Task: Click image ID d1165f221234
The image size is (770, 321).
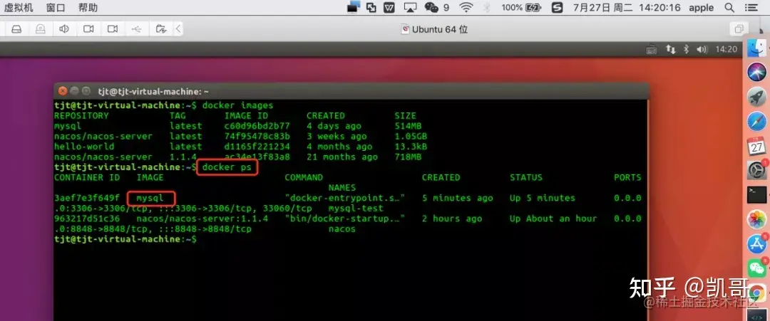Action: click(257, 147)
